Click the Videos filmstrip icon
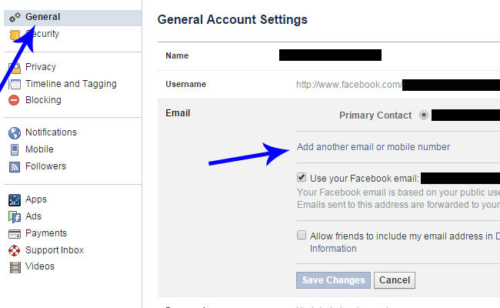 pos(15,267)
